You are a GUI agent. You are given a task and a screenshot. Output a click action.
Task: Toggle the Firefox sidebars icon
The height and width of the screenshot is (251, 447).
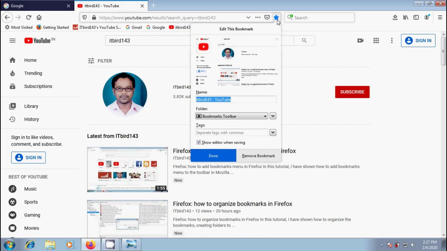(x=416, y=17)
